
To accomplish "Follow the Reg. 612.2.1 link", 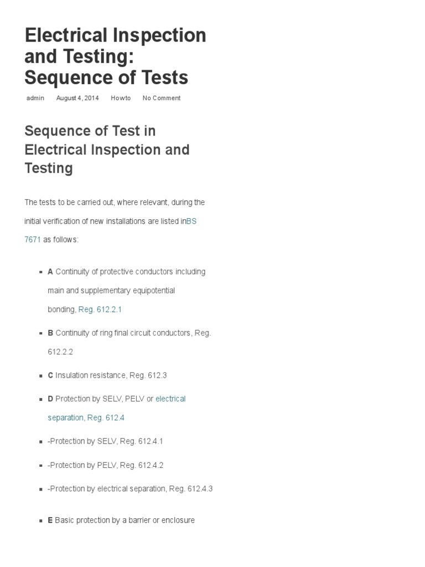I will [100, 310].
